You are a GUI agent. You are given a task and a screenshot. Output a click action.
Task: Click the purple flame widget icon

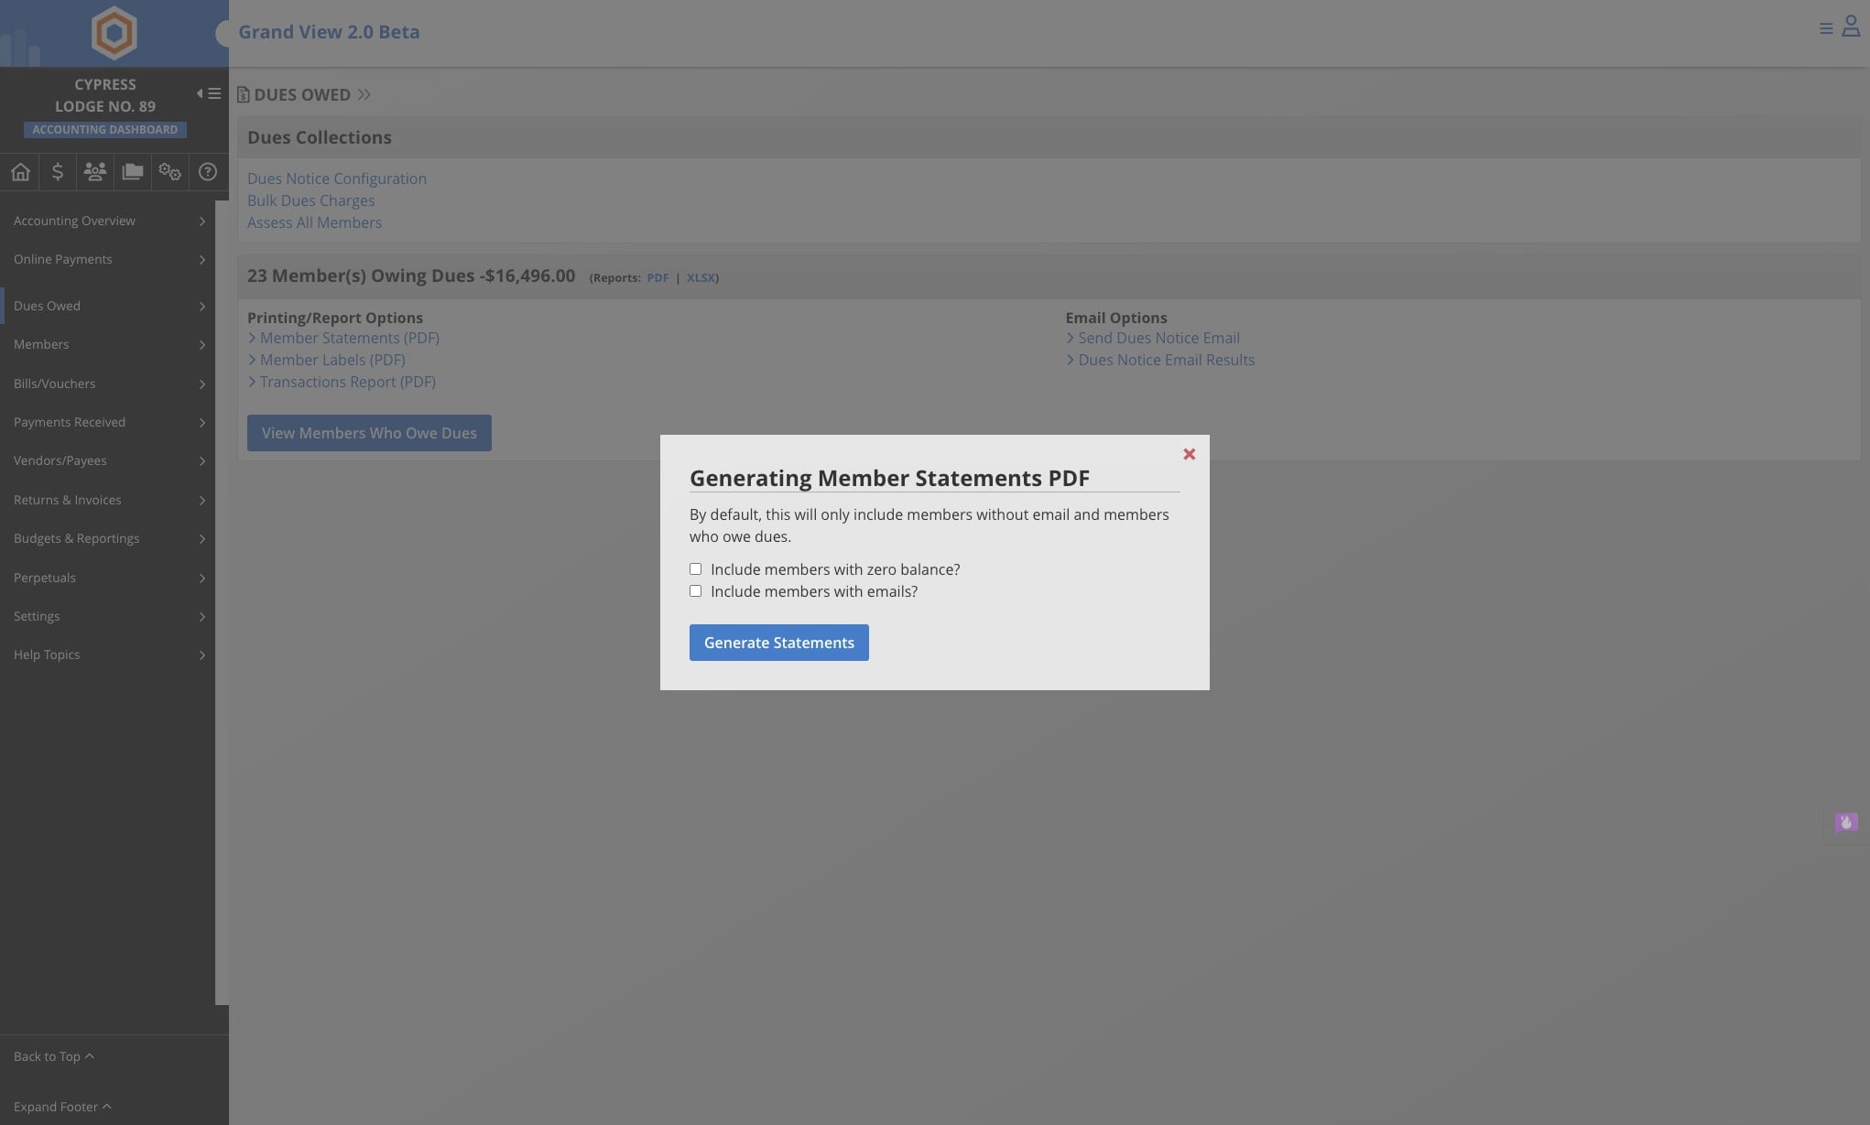tap(1846, 822)
